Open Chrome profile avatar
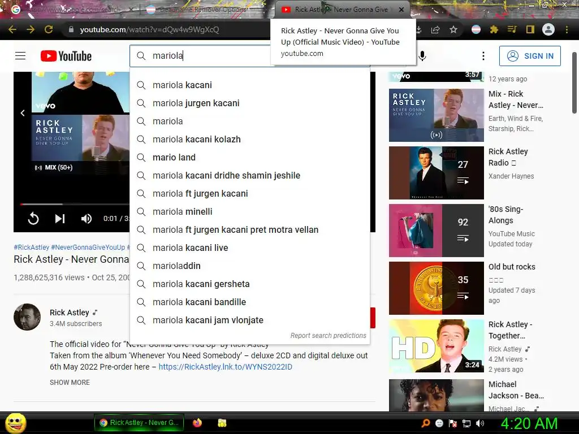The height and width of the screenshot is (434, 579). point(548,29)
